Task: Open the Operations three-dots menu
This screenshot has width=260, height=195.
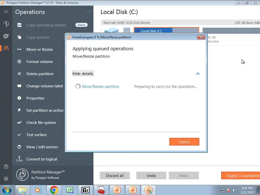Action: [x=89, y=11]
